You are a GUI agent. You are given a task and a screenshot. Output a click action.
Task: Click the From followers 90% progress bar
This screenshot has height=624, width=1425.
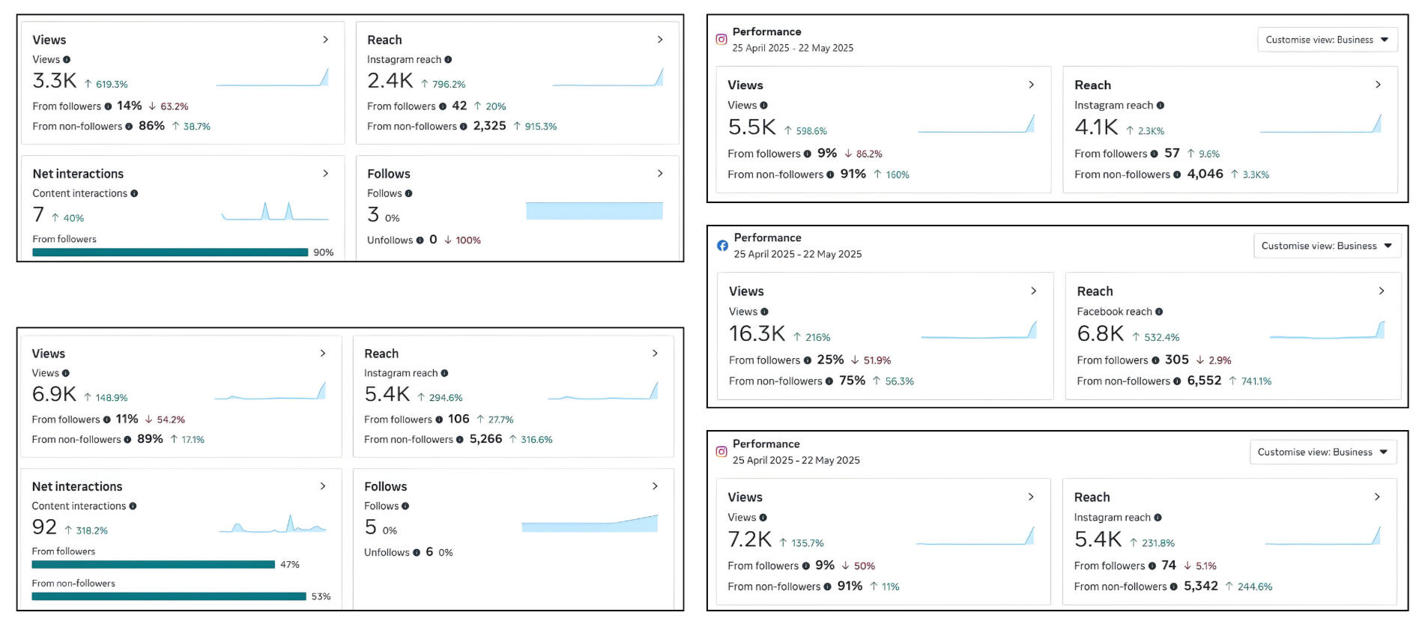tap(170, 252)
